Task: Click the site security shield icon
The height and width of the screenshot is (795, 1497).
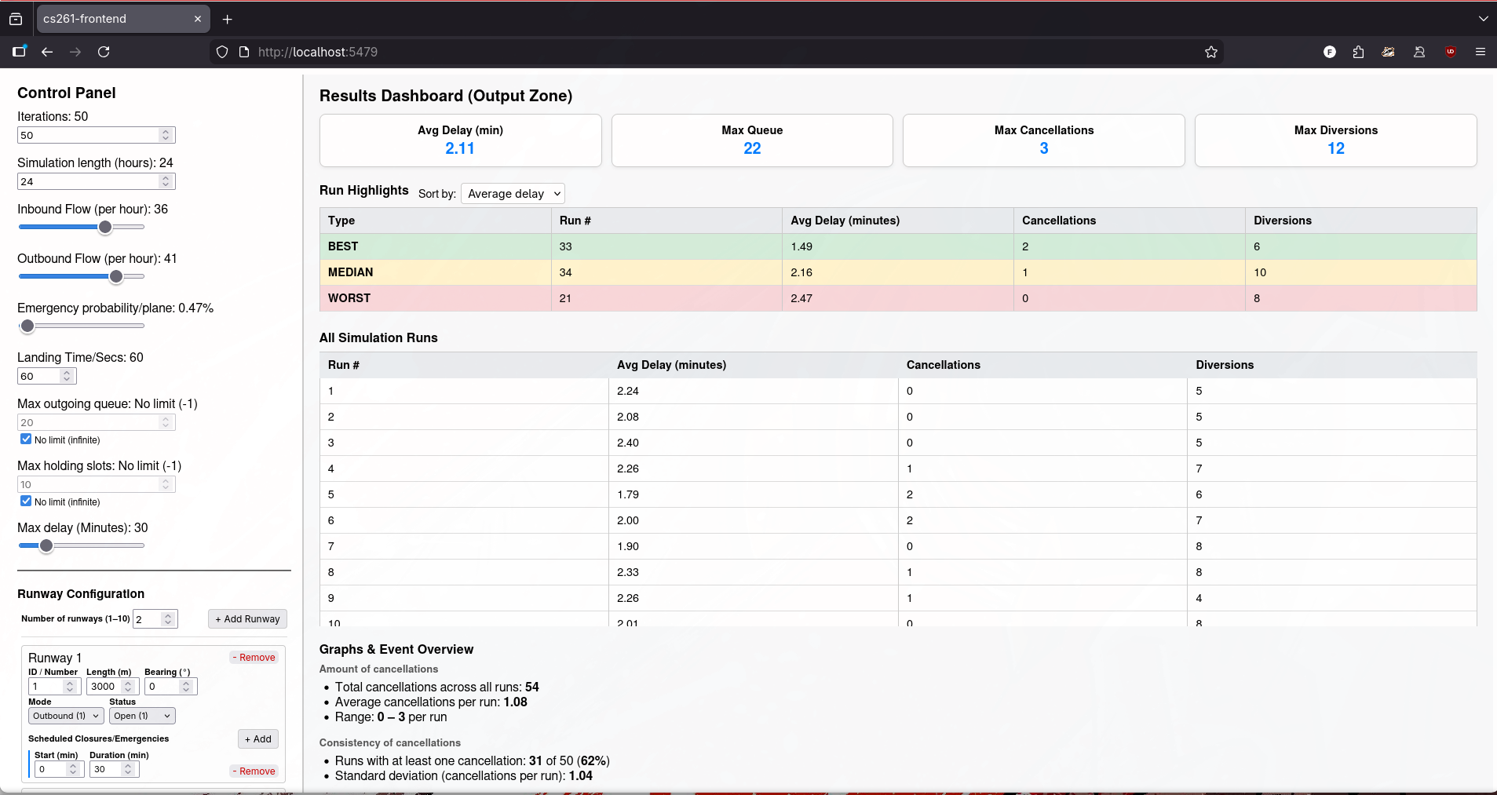Action: point(222,52)
